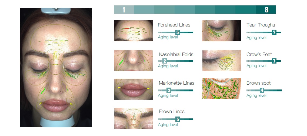Click the darkest scale segment labeled 8
The width and height of the screenshot is (307, 136).
click(x=266, y=10)
